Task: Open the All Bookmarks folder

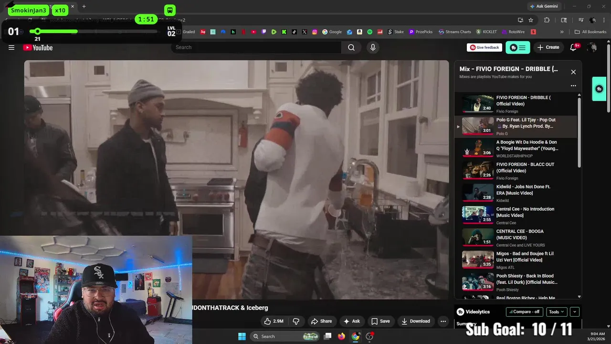Action: (x=590, y=32)
